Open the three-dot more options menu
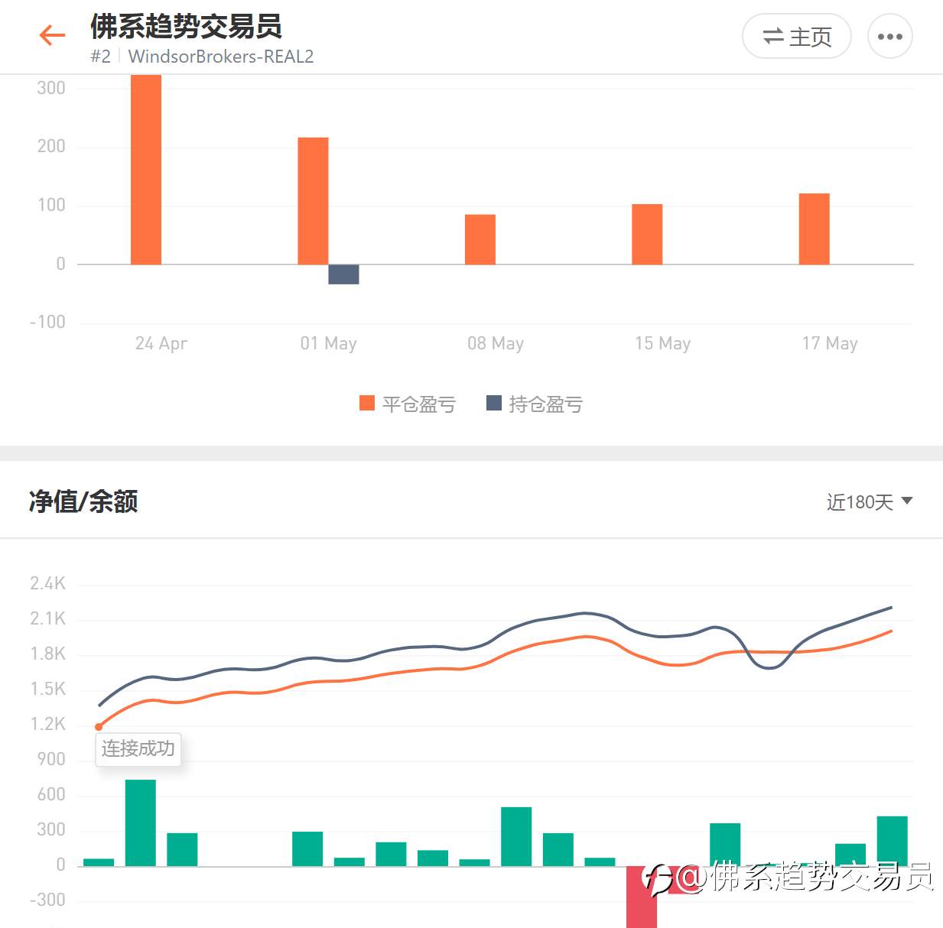The image size is (943, 928). (x=890, y=36)
